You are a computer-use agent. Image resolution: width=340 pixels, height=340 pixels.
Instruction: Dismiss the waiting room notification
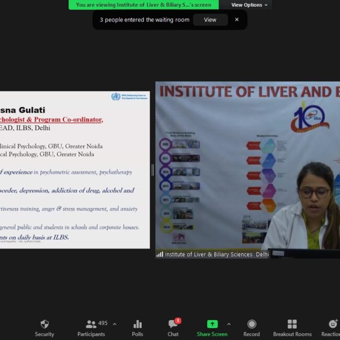(236, 20)
